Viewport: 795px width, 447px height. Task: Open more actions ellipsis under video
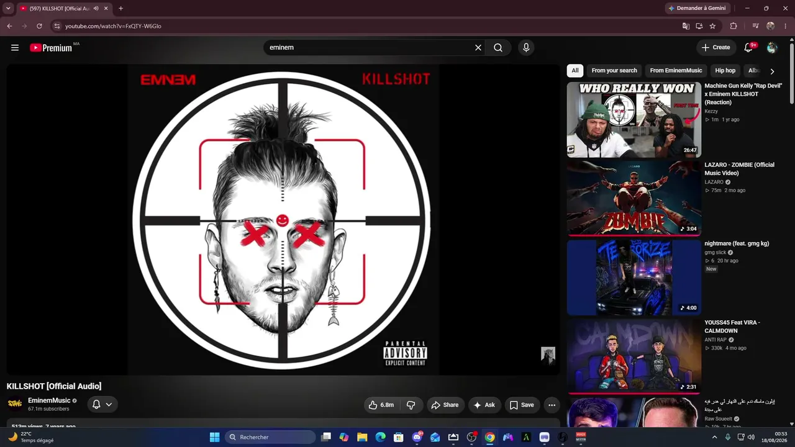coord(552,405)
